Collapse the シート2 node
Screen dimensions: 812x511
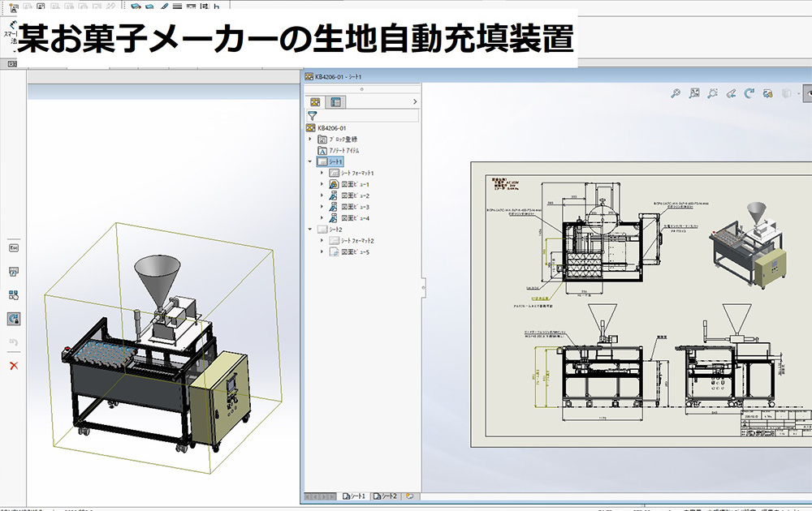click(x=310, y=229)
